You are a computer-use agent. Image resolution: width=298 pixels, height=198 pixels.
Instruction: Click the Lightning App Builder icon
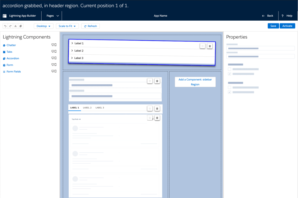tap(5, 16)
